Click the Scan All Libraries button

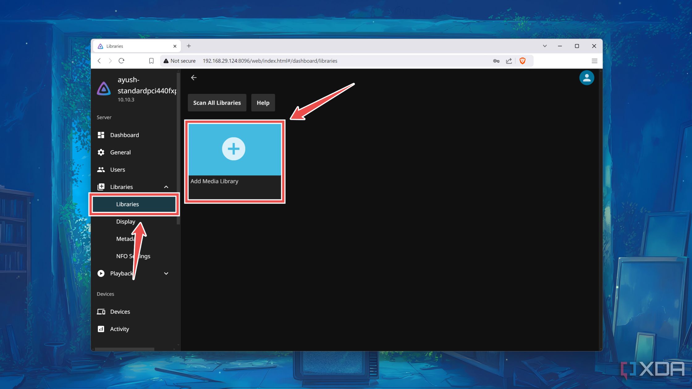217,102
